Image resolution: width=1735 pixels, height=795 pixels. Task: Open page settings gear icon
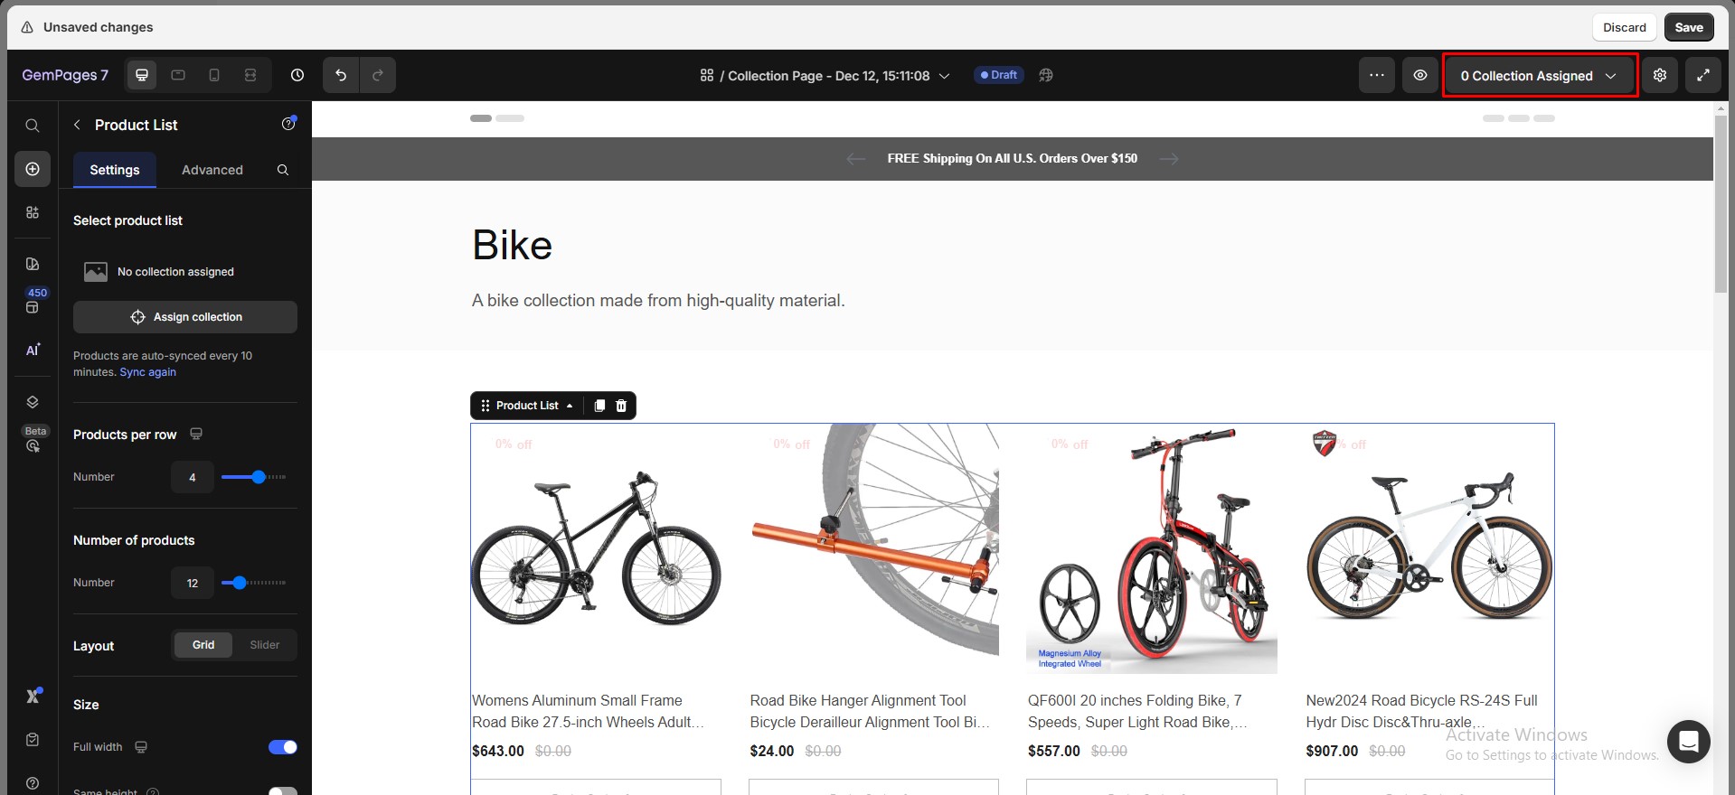pos(1660,75)
